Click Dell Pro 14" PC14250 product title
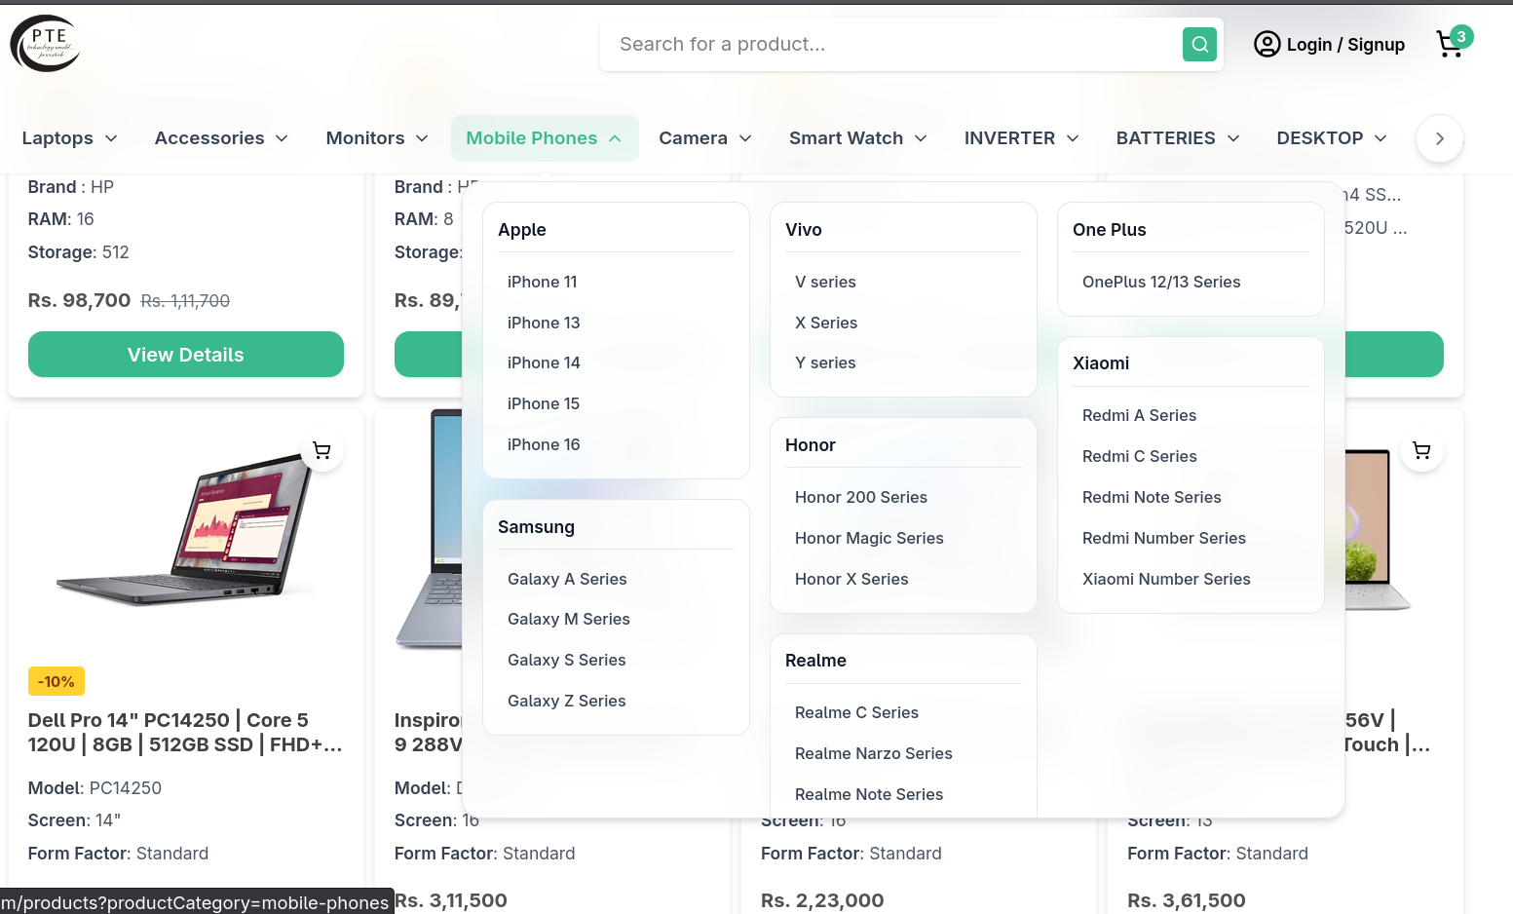This screenshot has height=914, width=1513. (x=185, y=733)
